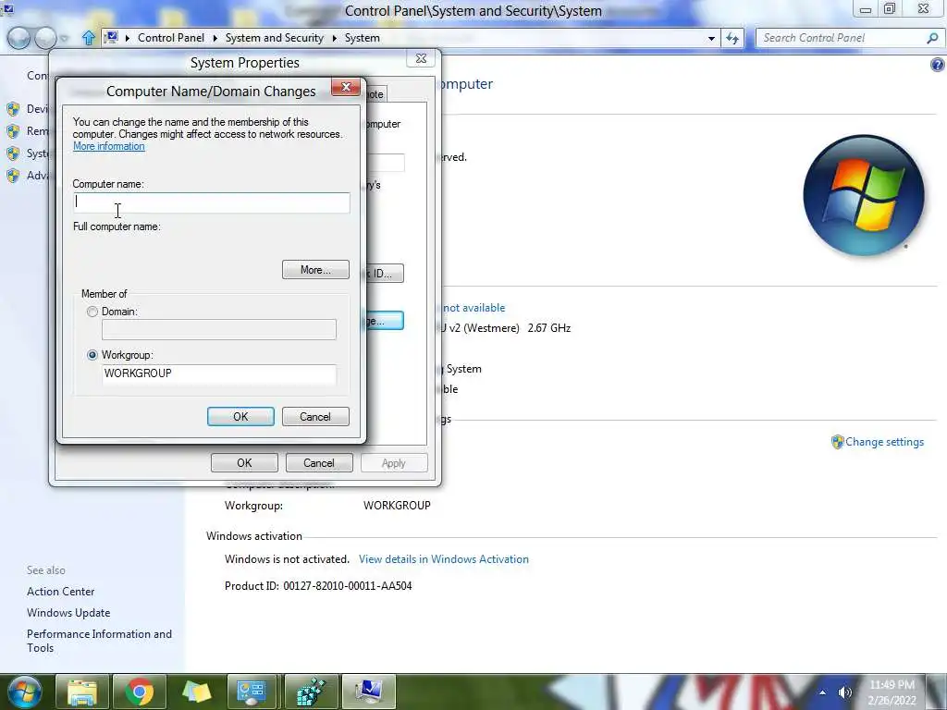Click the refresh button beside address bar

732,38
